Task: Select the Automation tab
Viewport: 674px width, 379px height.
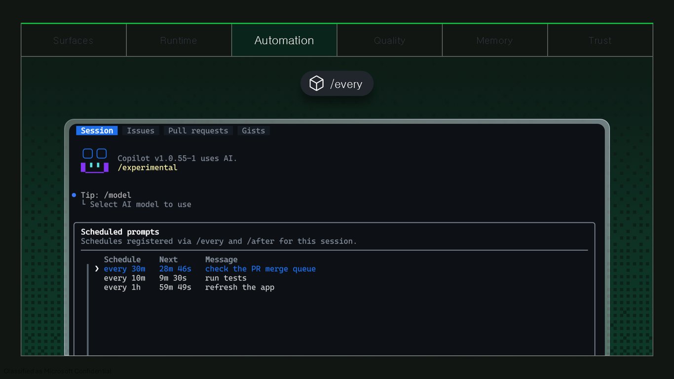Action: point(284,40)
